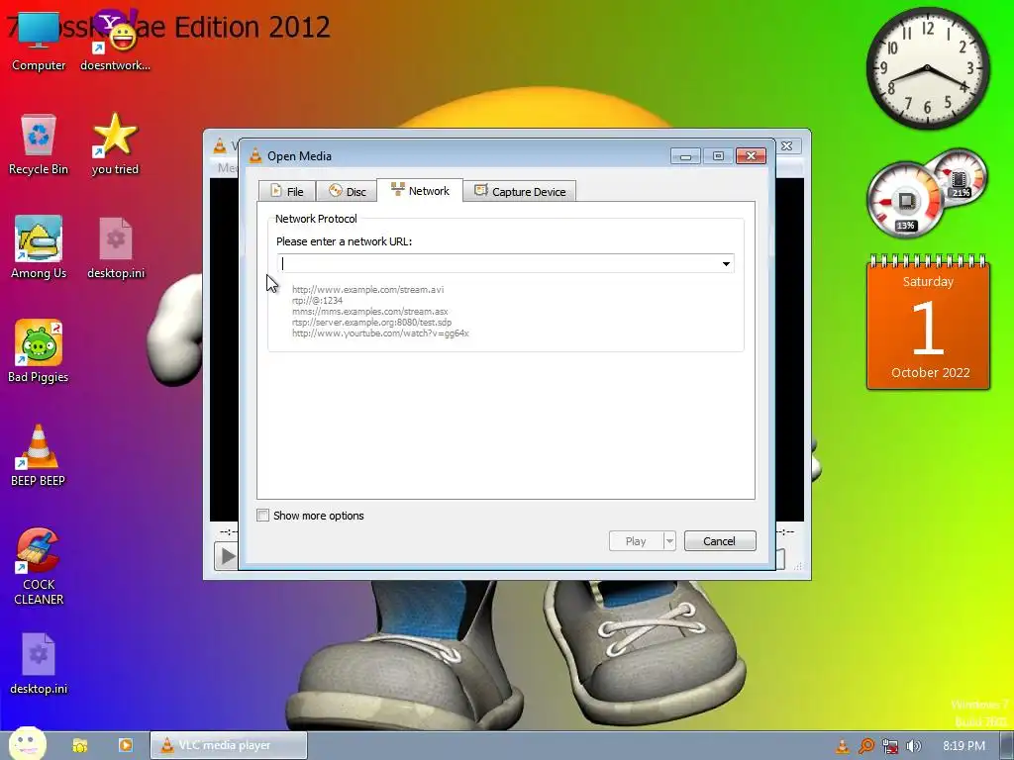This screenshot has height=760, width=1014.
Task: Click the CPU meter gadget
Action: pyautogui.click(x=906, y=200)
